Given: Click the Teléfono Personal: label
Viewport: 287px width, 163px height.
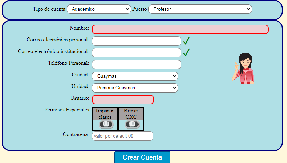Looking at the screenshot, I should (69, 63).
